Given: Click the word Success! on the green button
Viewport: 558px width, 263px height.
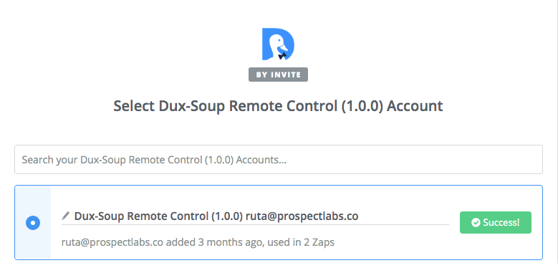Looking at the screenshot, I should coord(501,223).
